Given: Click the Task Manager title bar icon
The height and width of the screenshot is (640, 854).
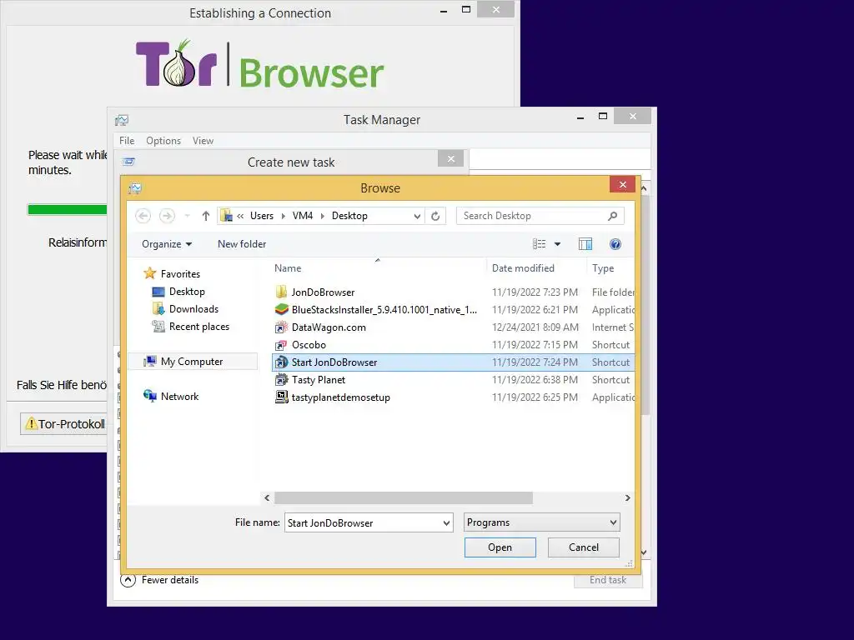Looking at the screenshot, I should 122,120.
